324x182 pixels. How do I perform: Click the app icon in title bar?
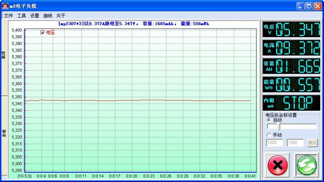(x=5, y=6)
